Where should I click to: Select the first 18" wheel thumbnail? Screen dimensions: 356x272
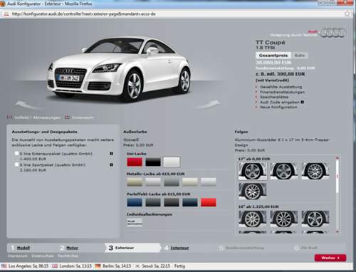pyautogui.click(x=253, y=219)
